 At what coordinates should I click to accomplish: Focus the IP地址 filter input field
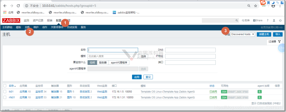click(x=190, y=56)
